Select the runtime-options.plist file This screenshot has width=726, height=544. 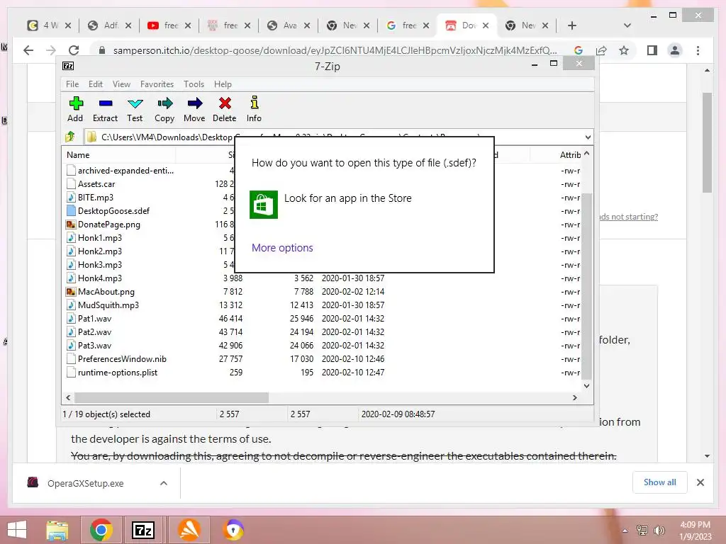click(x=118, y=373)
